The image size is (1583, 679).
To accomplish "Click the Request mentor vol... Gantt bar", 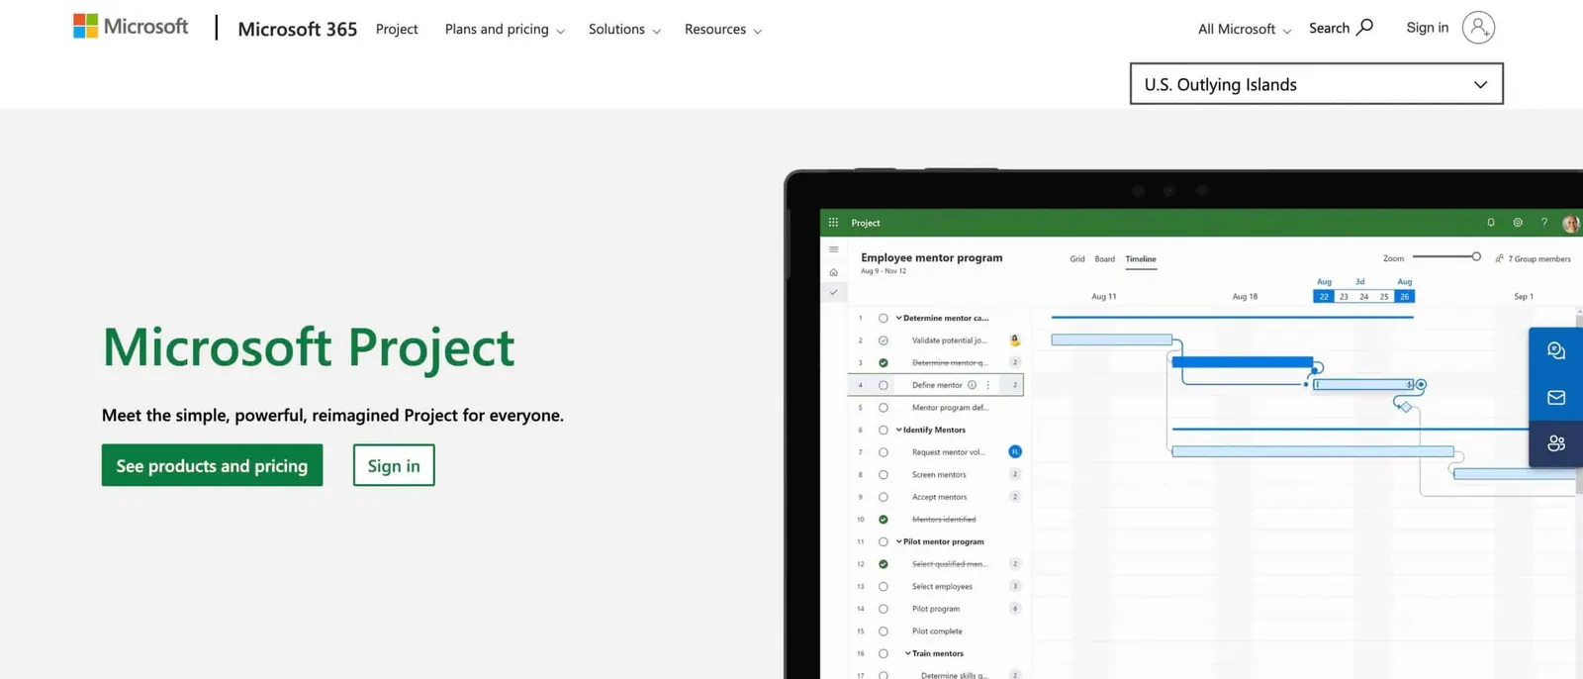I will click(1313, 451).
